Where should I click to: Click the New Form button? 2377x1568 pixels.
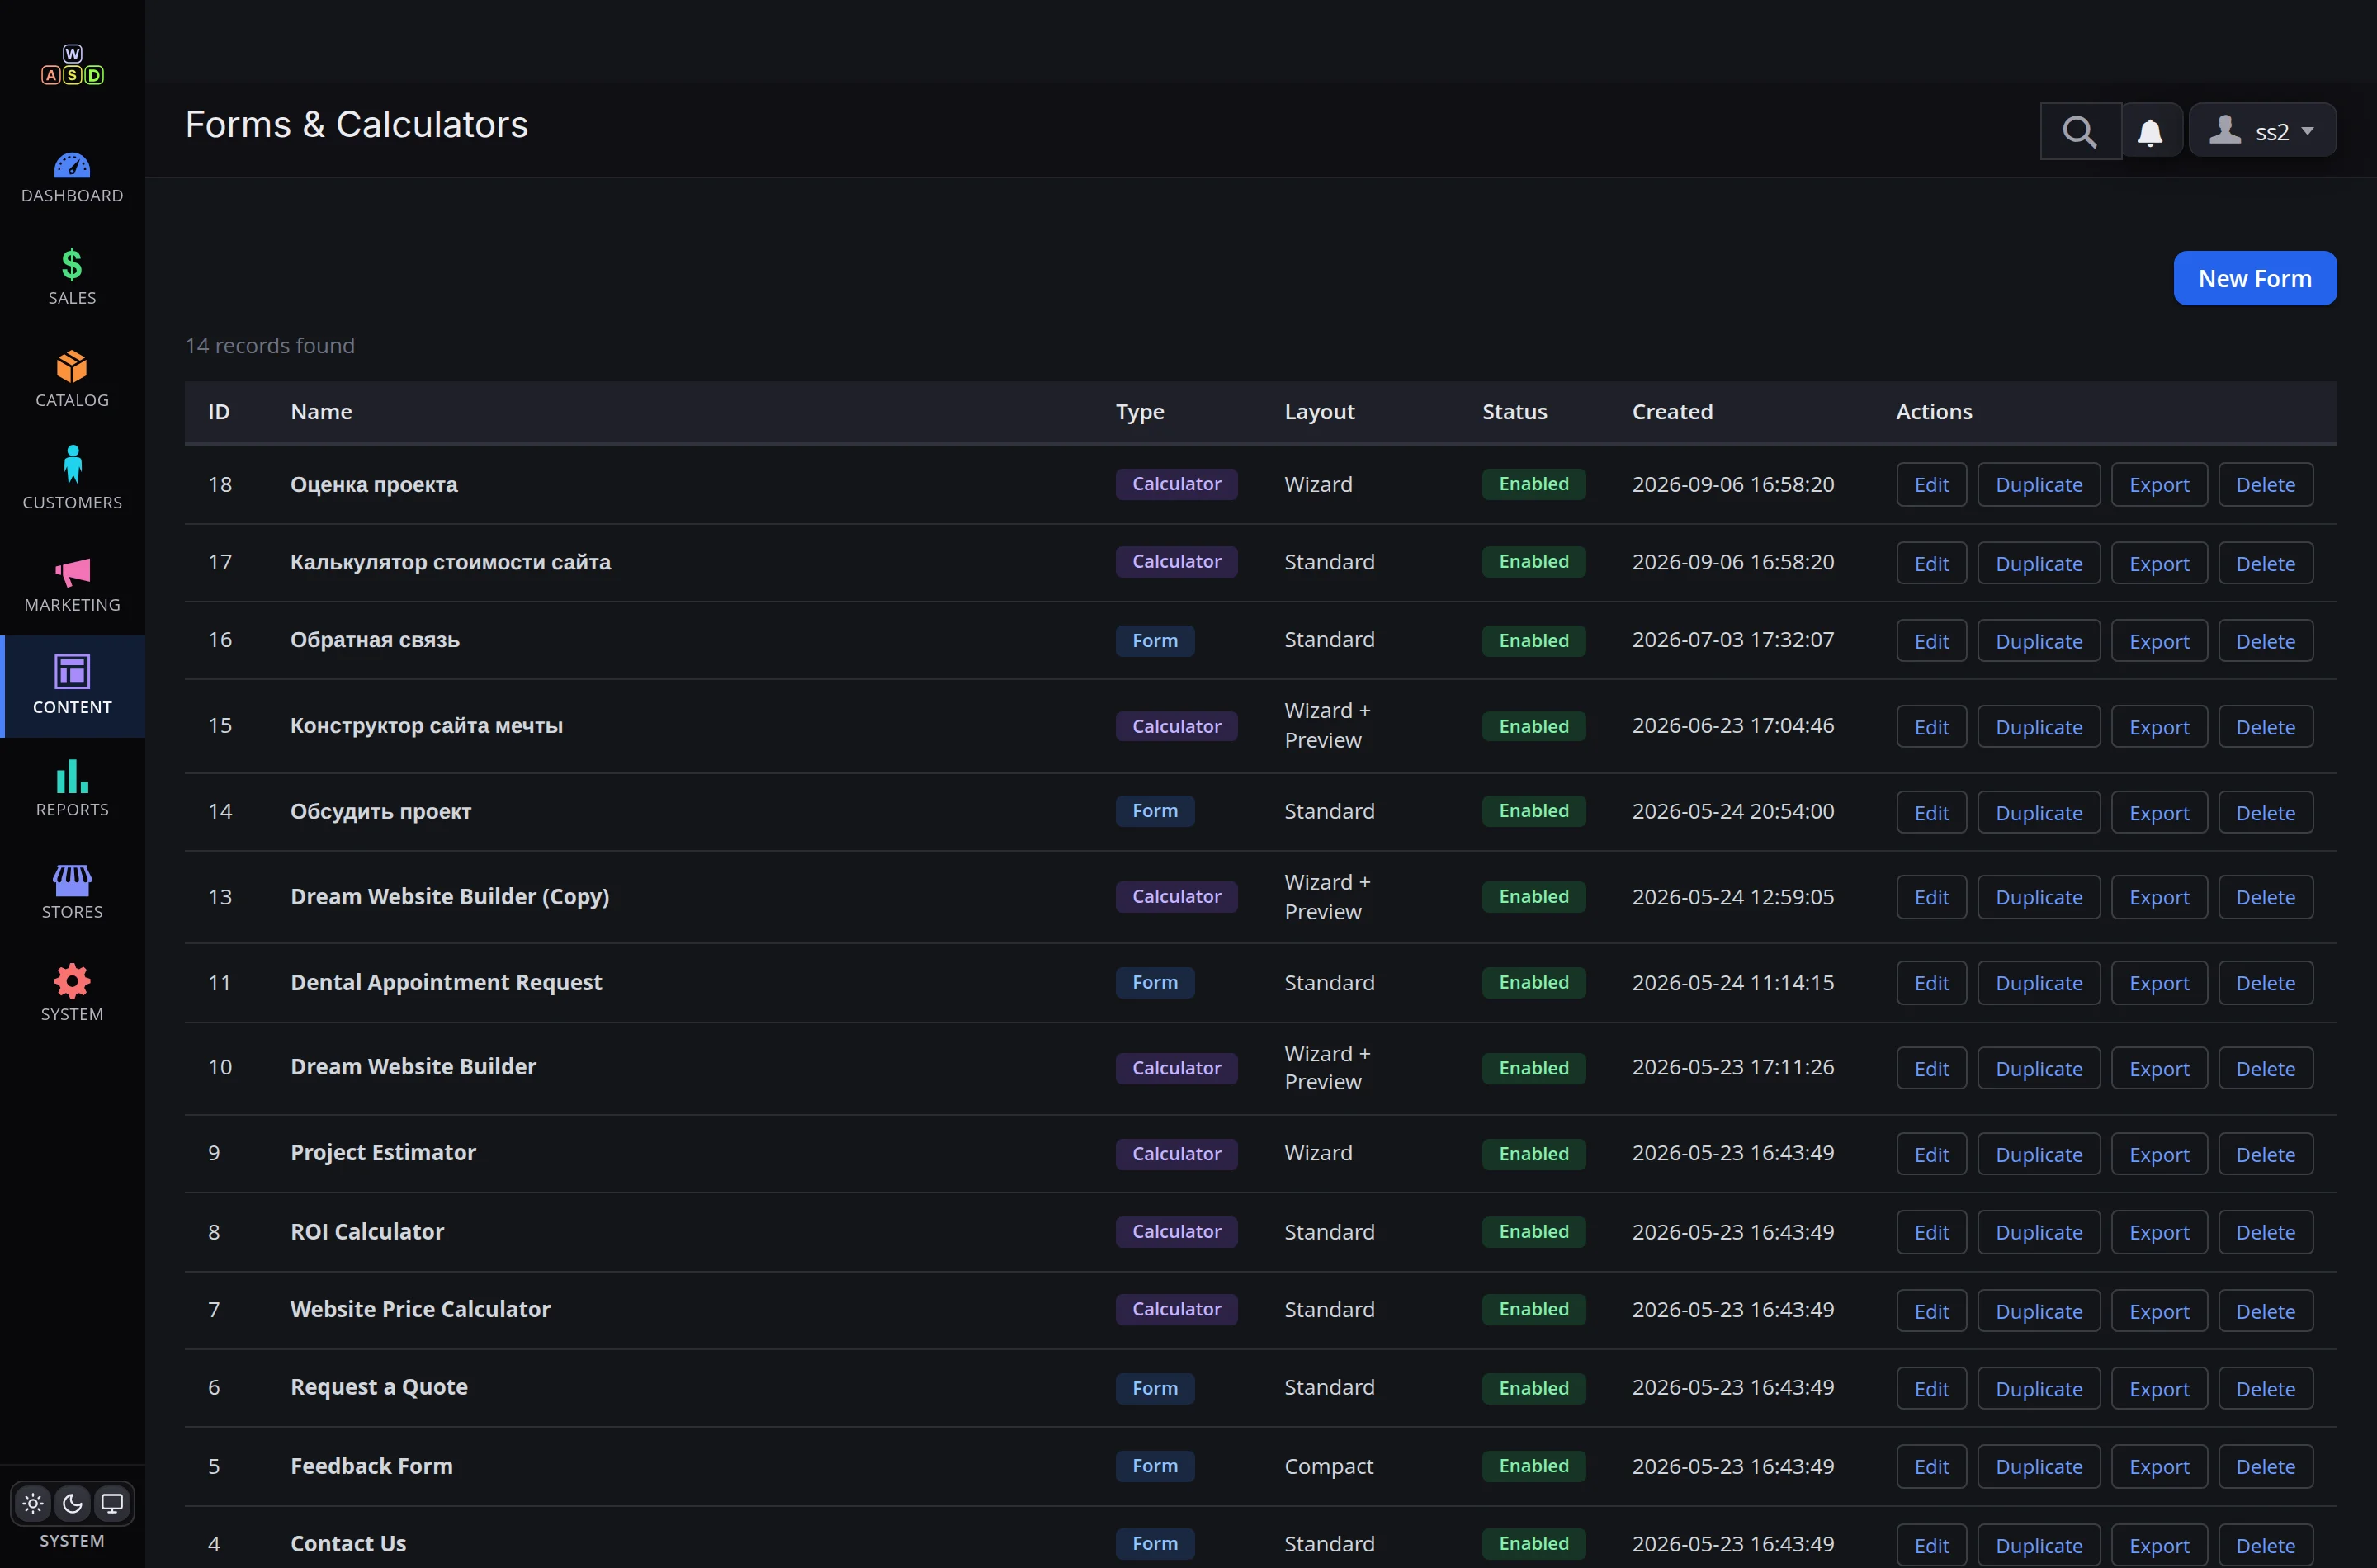click(2255, 278)
